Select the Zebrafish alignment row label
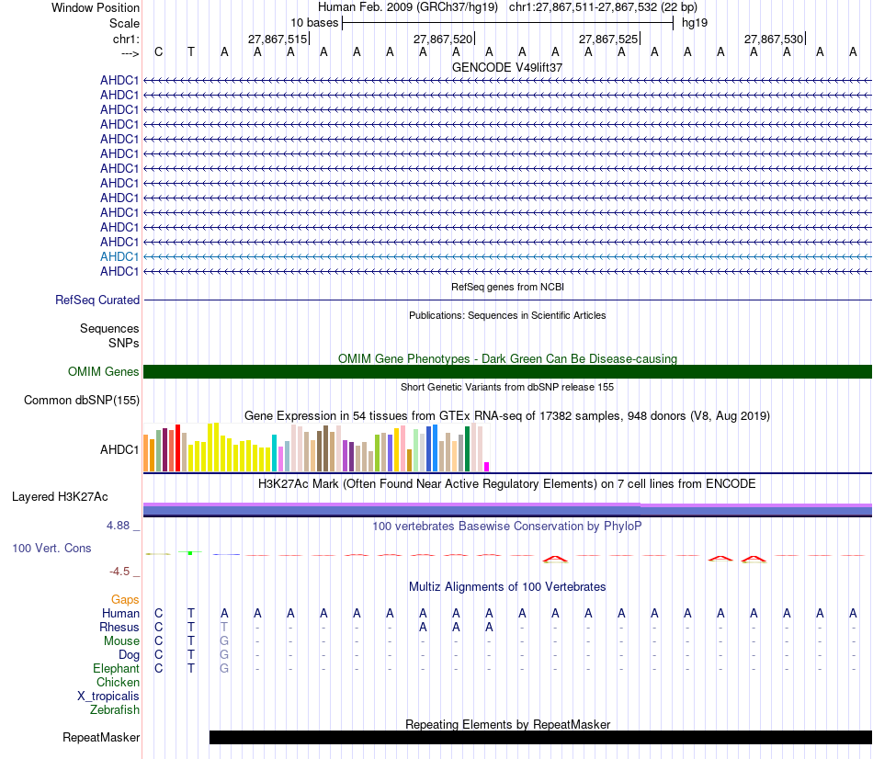The height and width of the screenshot is (759, 873). pyautogui.click(x=115, y=710)
